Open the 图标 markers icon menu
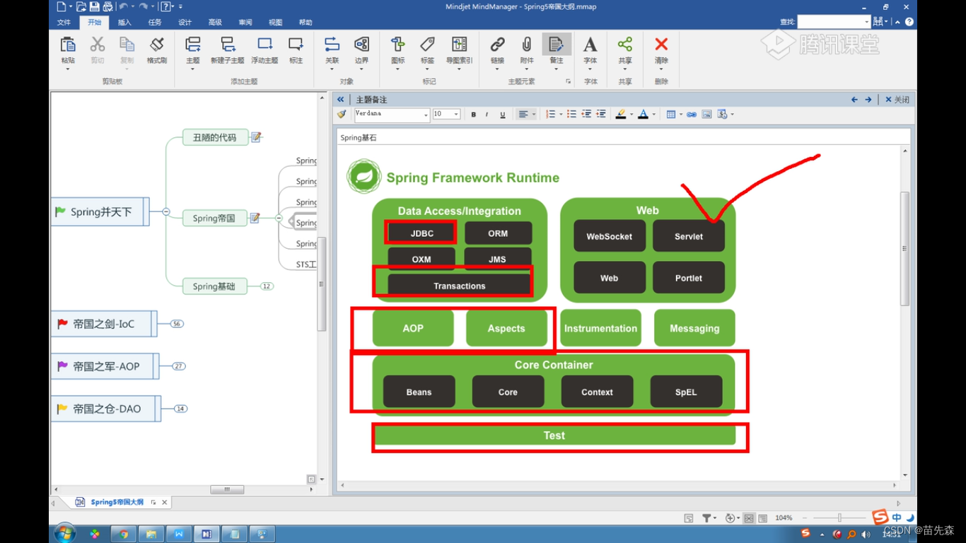 tap(398, 45)
